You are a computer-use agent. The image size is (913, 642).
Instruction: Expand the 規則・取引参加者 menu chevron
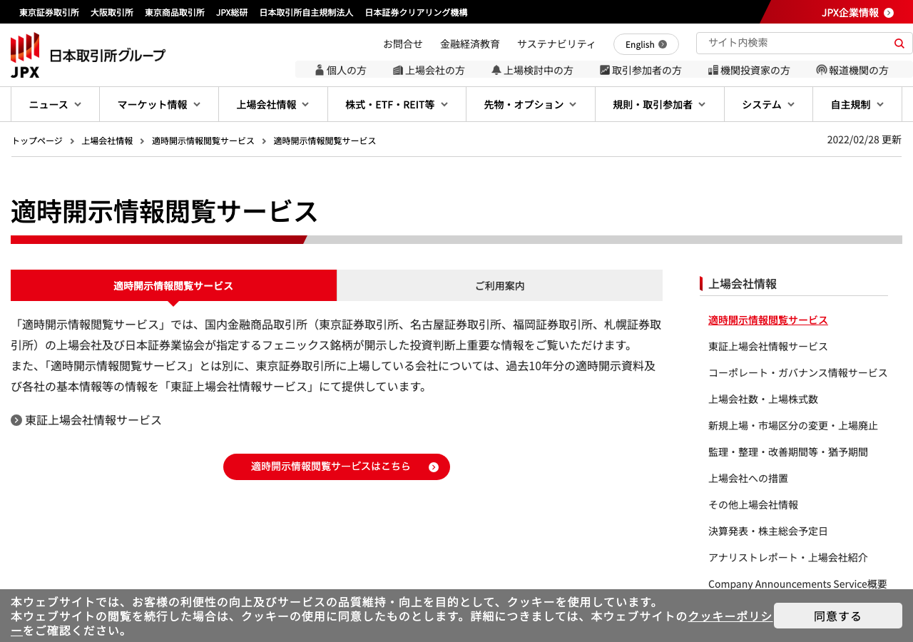pos(702,104)
